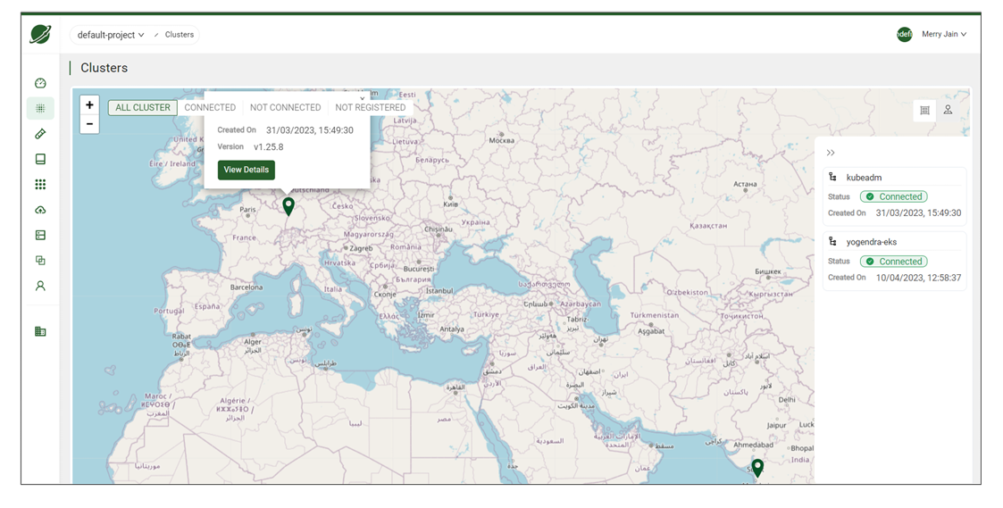The width and height of the screenshot is (1003, 508).
Task: Open the default-project dropdown
Action: (x=111, y=35)
